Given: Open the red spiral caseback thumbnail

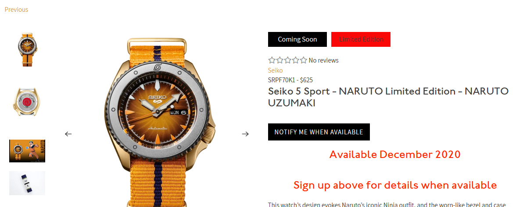Looking at the screenshot, I should 27,102.
